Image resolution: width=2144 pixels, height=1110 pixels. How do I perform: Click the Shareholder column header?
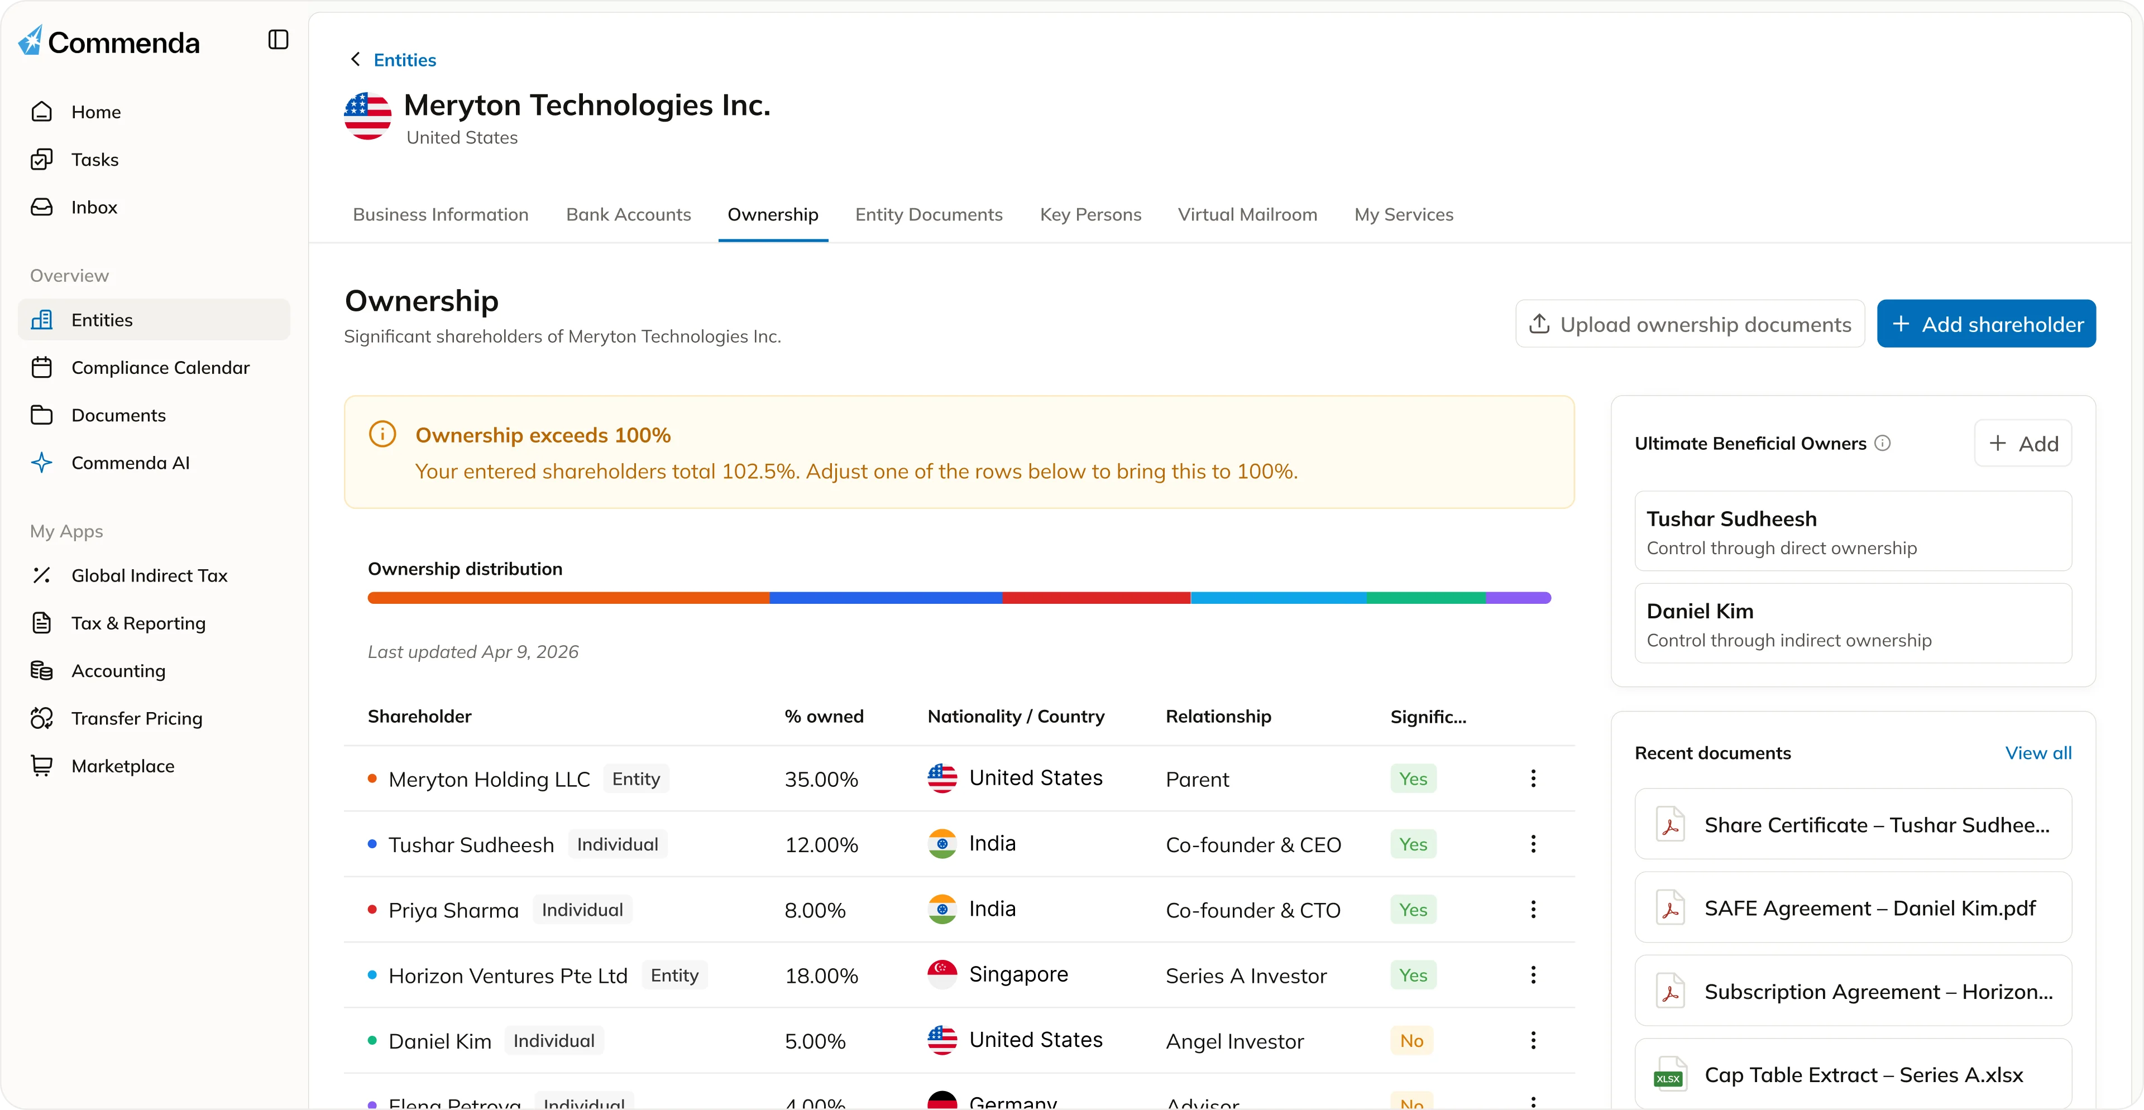click(419, 717)
